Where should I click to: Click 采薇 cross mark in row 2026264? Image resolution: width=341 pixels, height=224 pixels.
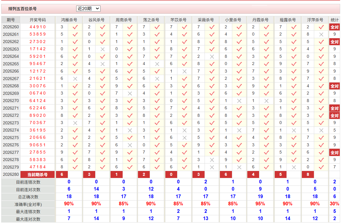click(x=212, y=57)
